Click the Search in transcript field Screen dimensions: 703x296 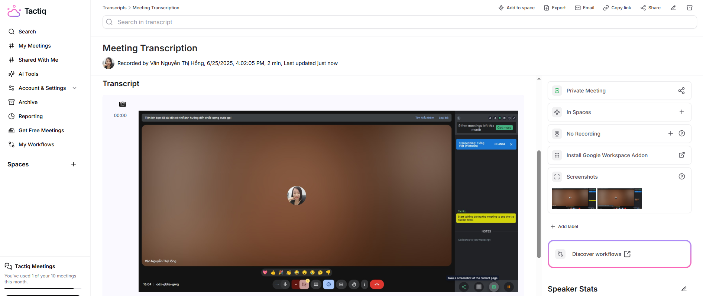pyautogui.click(x=399, y=22)
